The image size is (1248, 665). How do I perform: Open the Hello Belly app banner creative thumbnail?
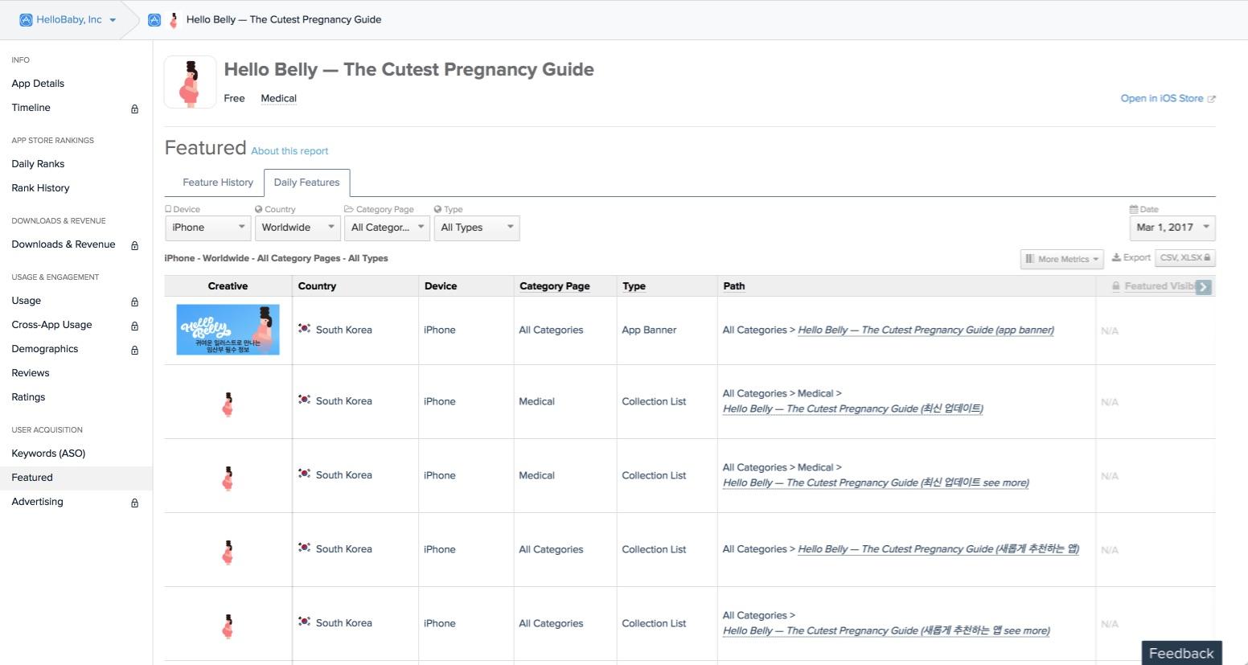coord(228,330)
